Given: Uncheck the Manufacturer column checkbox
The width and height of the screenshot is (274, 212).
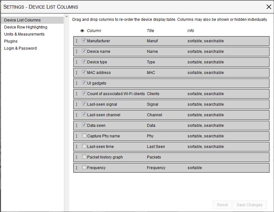Looking at the screenshot, I should pyautogui.click(x=84, y=40).
